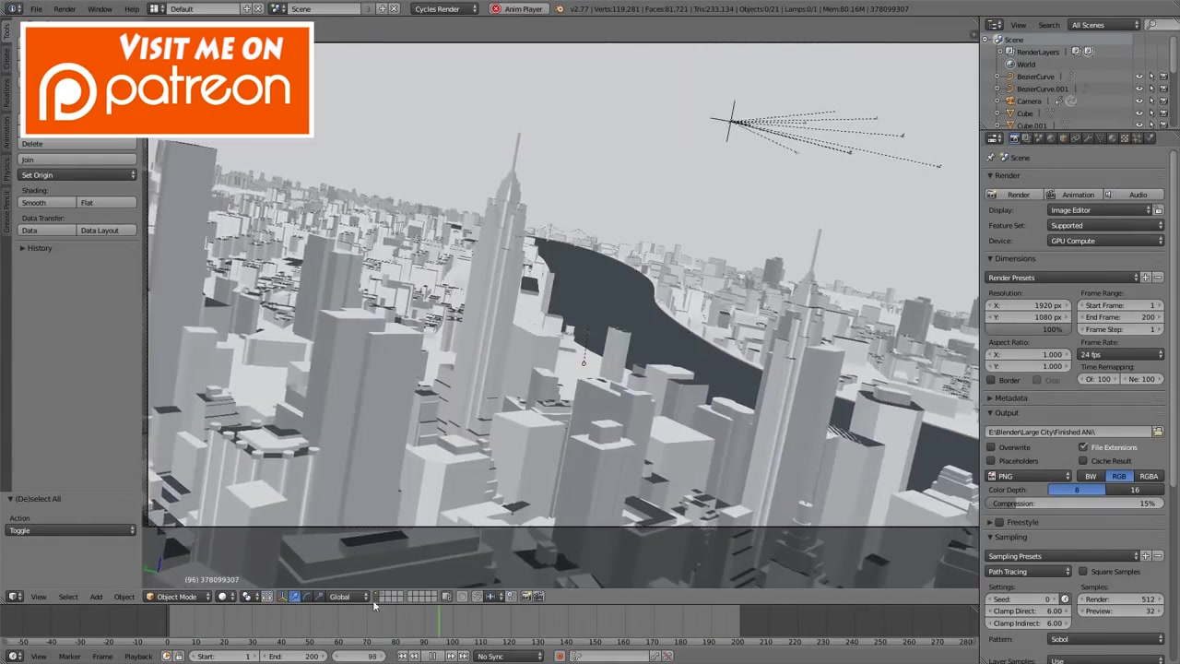Toggle the translate manipulator arrow icon
This screenshot has height=664, width=1180.
pos(294,597)
